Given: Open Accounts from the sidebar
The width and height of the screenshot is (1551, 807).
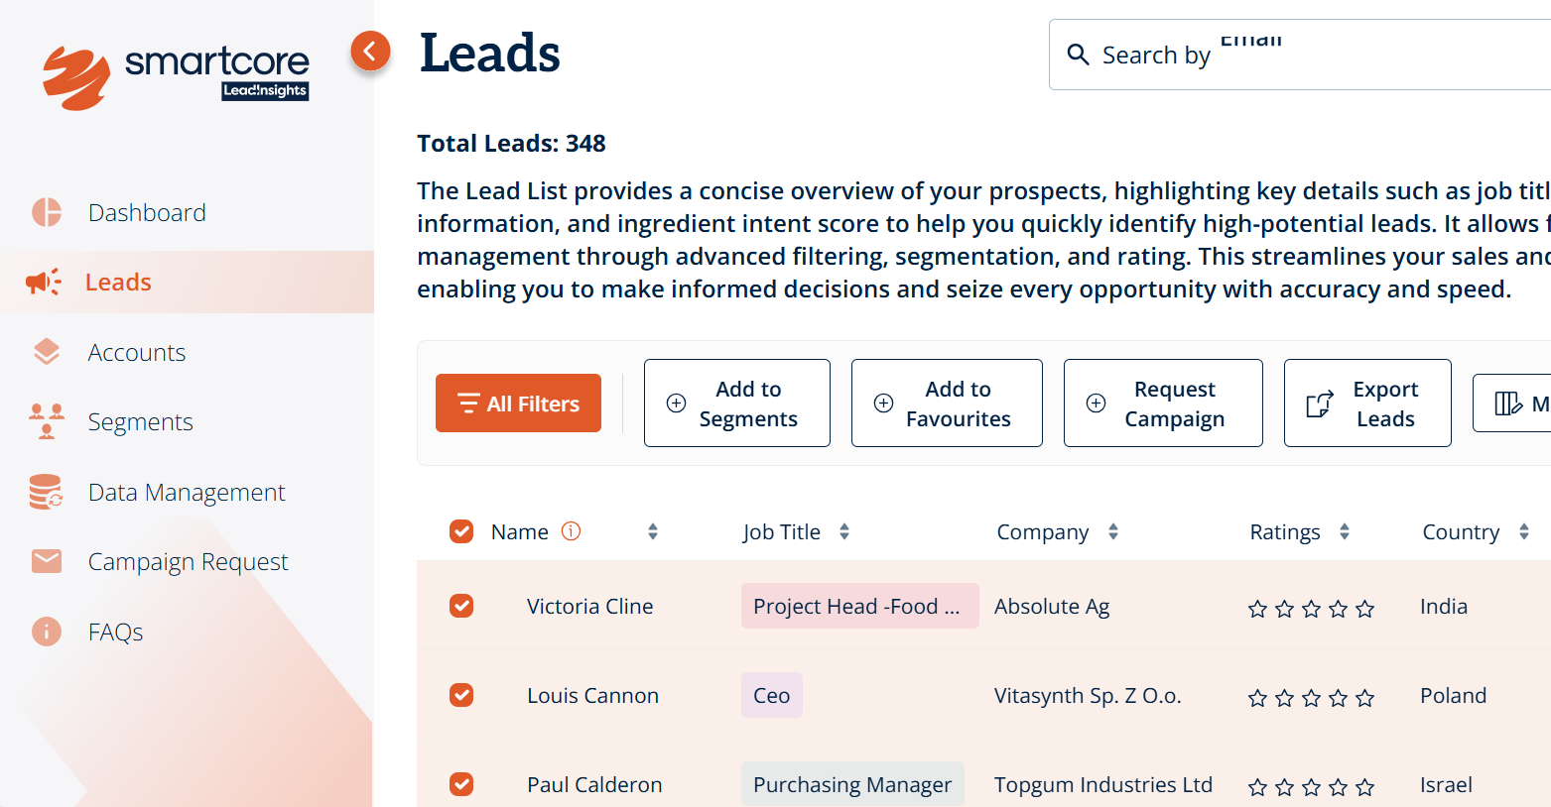Looking at the screenshot, I should click(136, 352).
